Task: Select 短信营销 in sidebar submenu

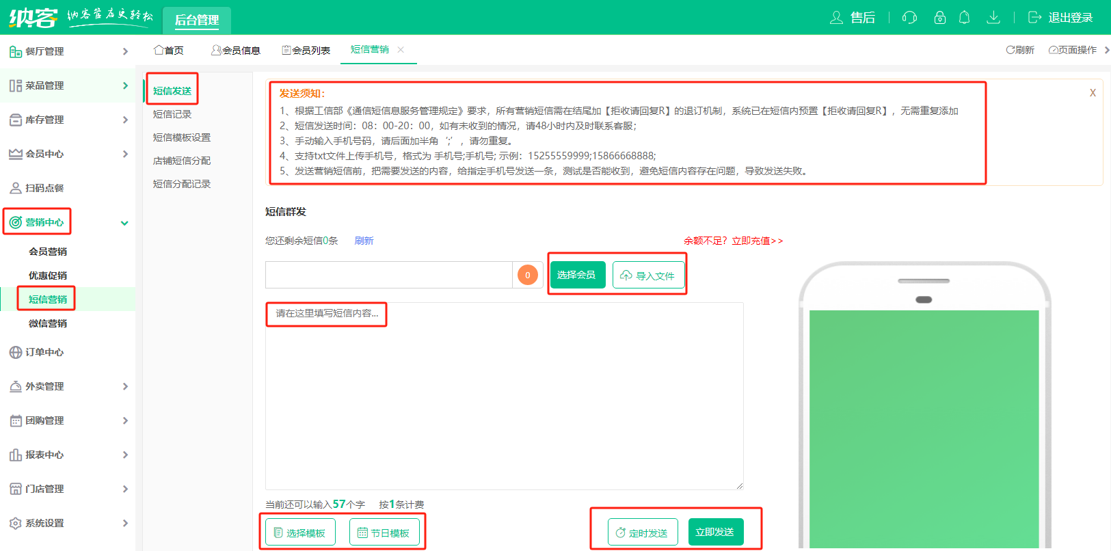Action: pos(48,299)
